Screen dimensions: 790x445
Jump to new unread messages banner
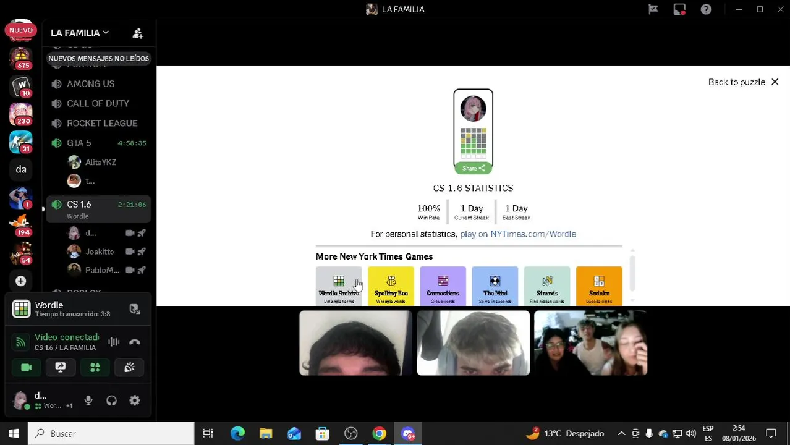point(99,58)
